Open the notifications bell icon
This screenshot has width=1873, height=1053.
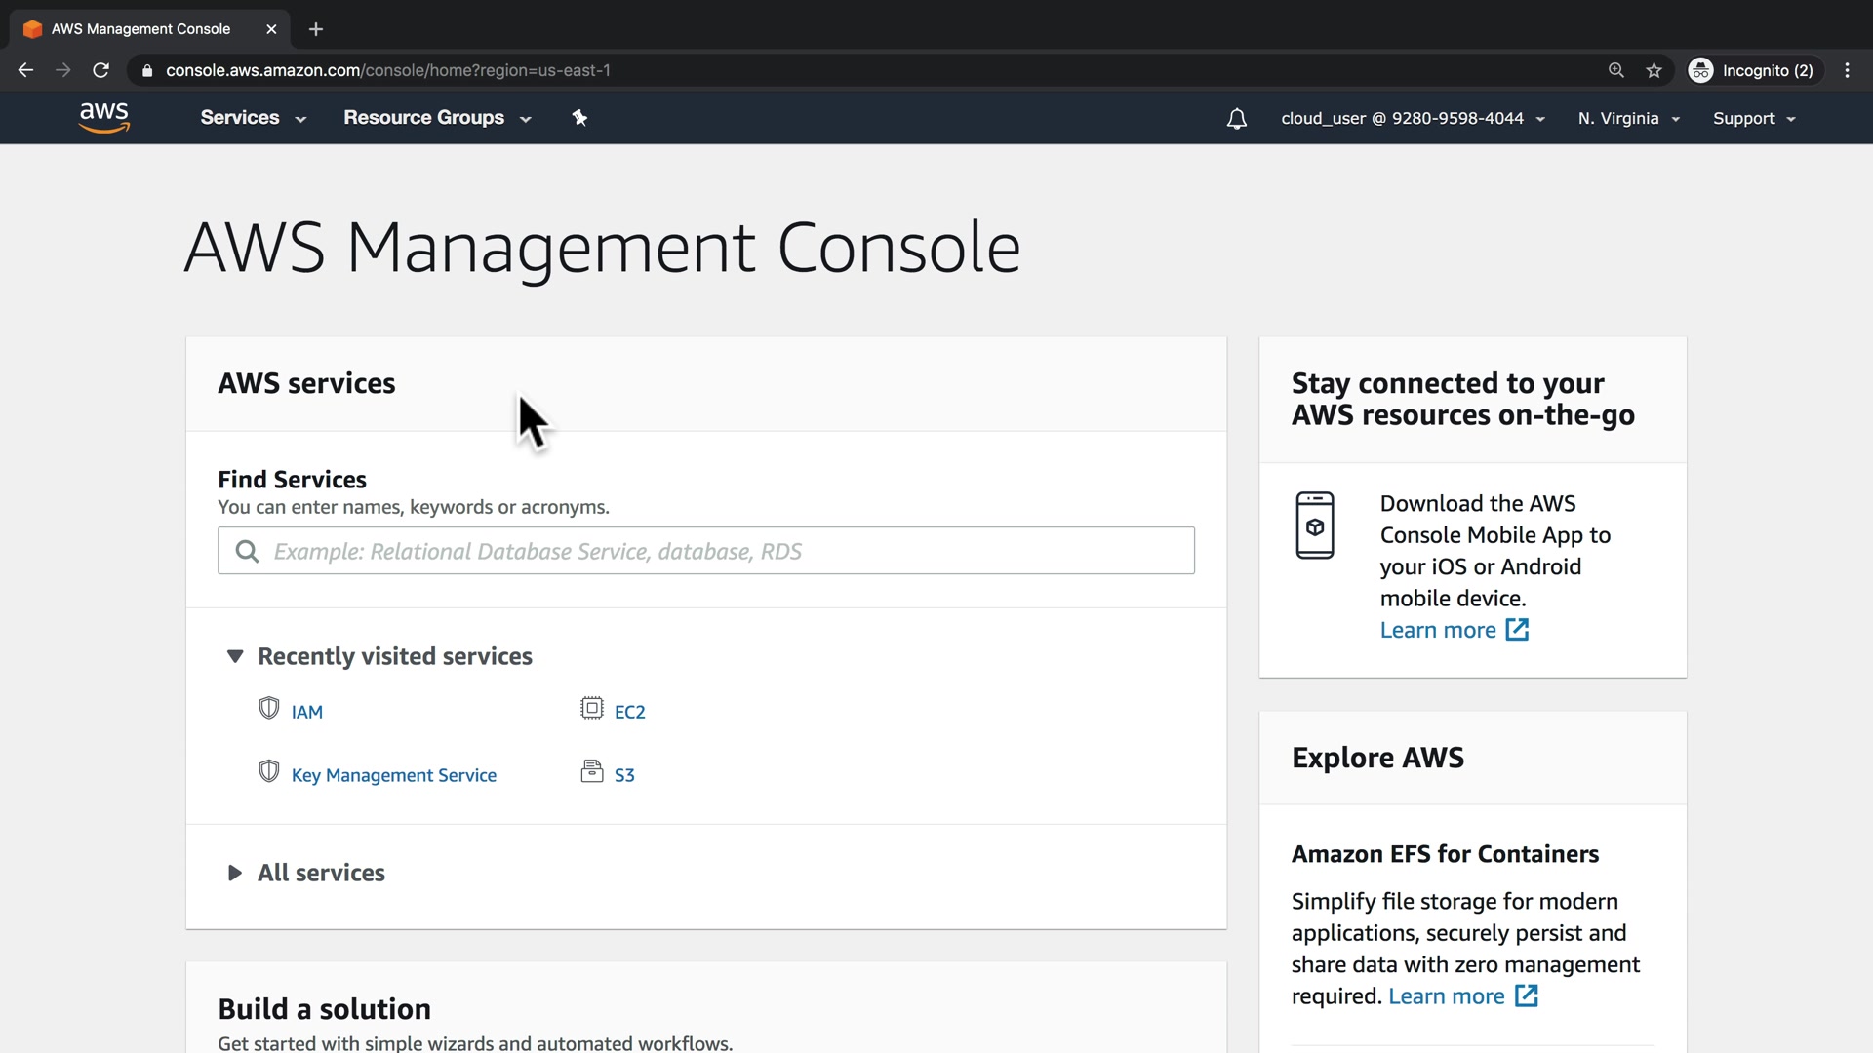tap(1236, 119)
